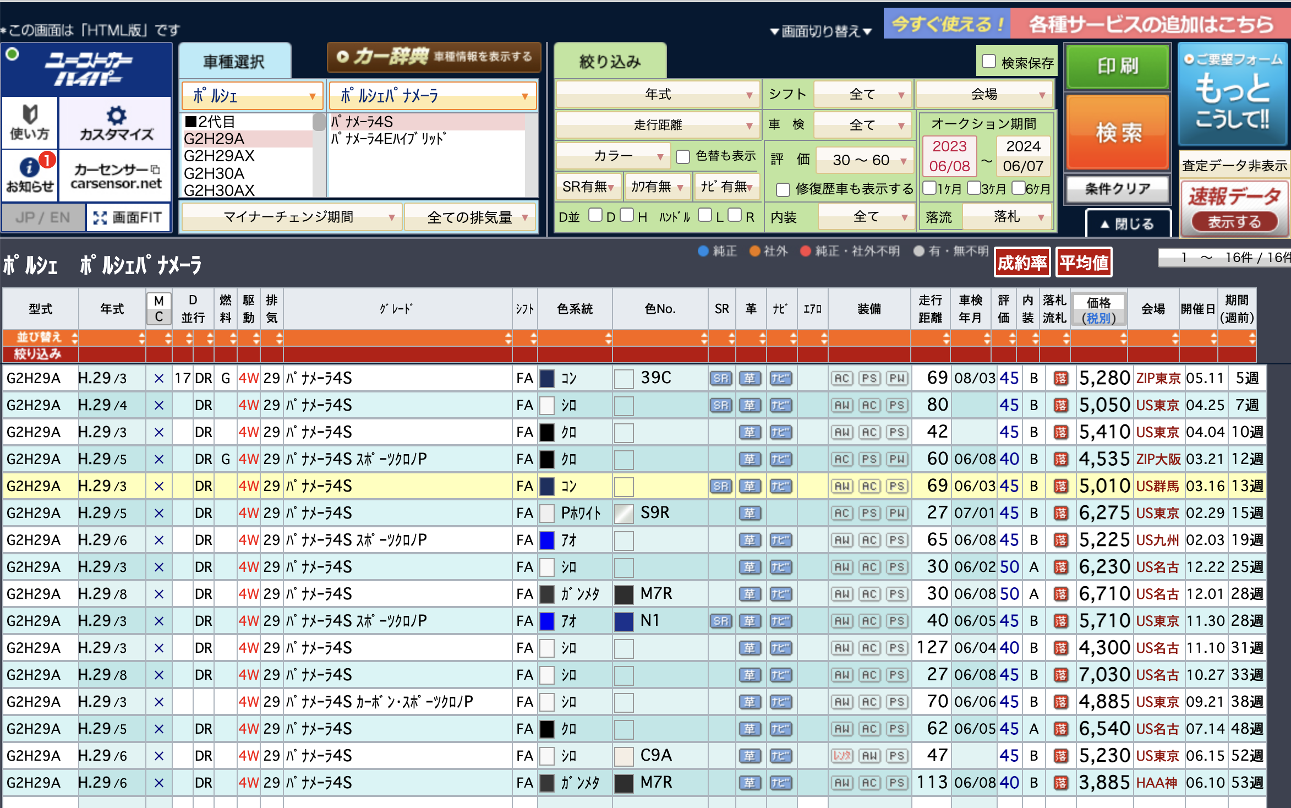Click the green 印刷 button

coord(1118,67)
